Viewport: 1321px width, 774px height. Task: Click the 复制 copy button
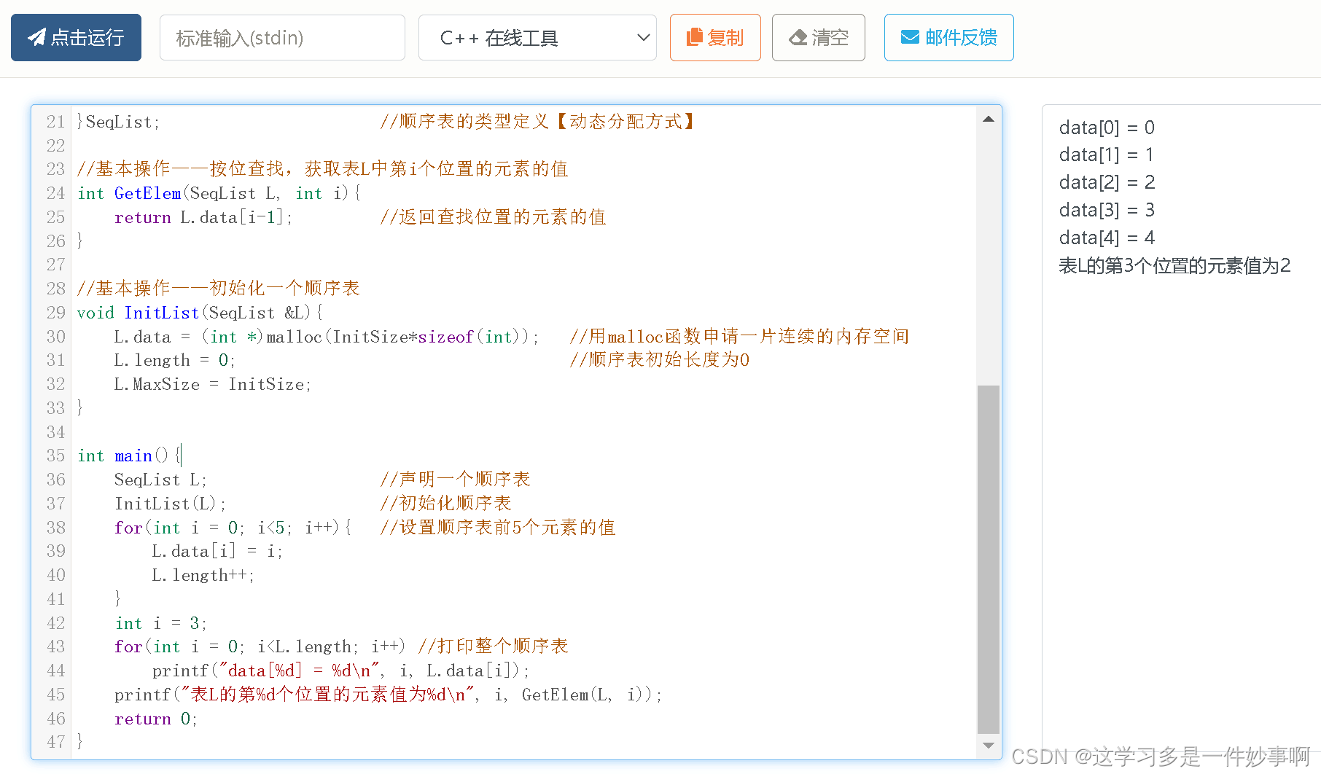pyautogui.click(x=715, y=37)
